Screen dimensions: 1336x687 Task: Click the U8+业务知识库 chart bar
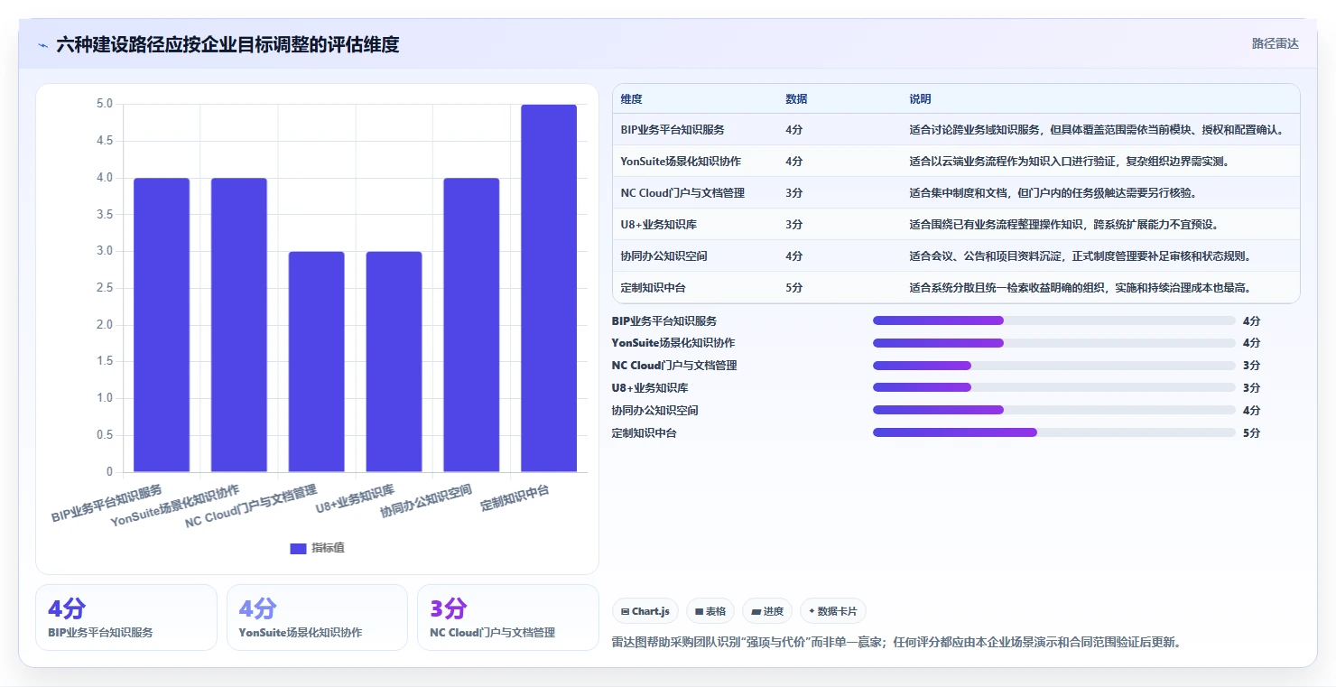tap(394, 362)
